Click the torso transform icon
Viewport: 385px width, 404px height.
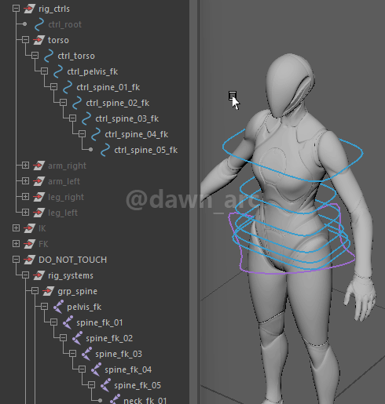click(x=38, y=40)
